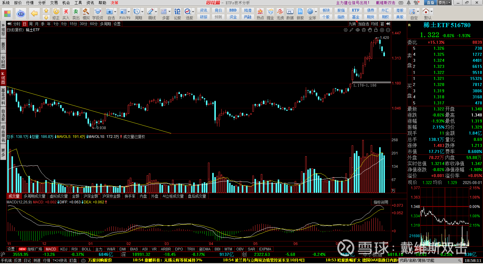Click the code/name search input field
Viewport: 483px width, 264px height.
pos(431,260)
